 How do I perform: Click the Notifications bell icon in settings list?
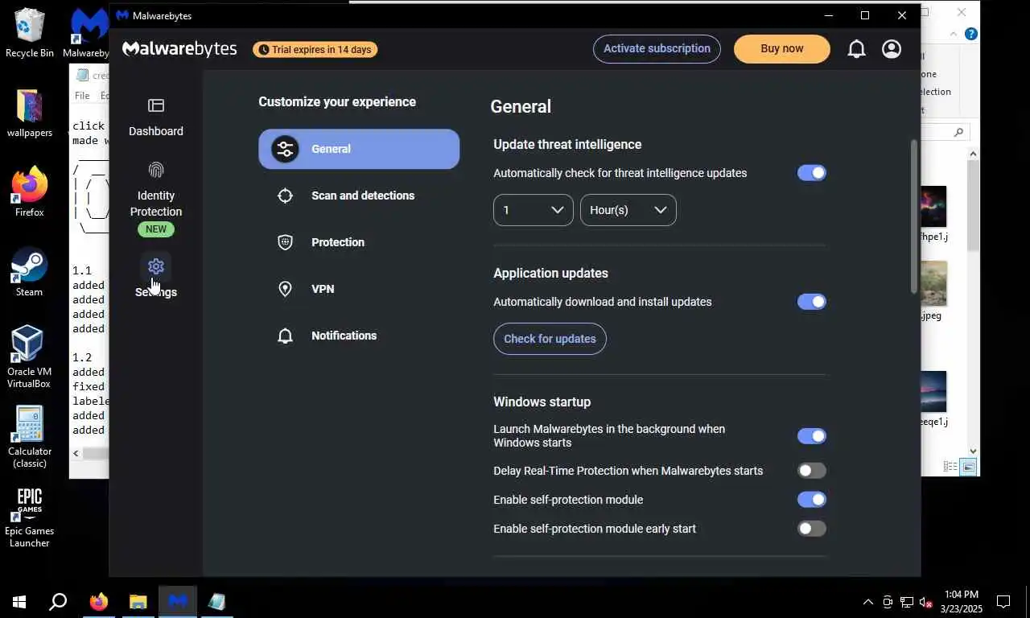click(285, 336)
